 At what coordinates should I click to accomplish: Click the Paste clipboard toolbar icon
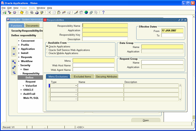pyautogui.click(x=59, y=12)
